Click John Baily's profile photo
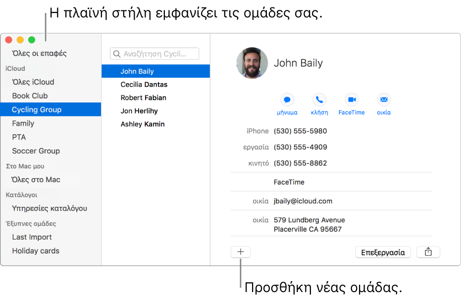461x299 pixels. point(252,63)
